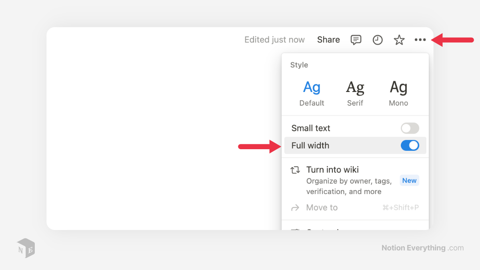Click the 'Edited just now' timestamp
Screen dimensions: 480x270
click(274, 40)
